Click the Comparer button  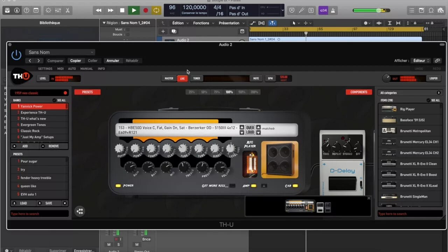click(55, 61)
